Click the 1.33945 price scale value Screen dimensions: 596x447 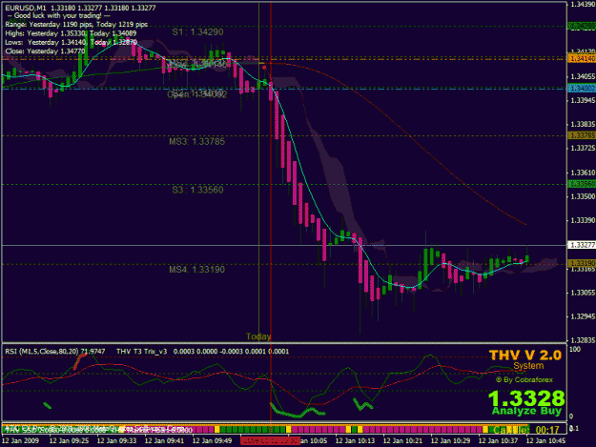tap(583, 100)
